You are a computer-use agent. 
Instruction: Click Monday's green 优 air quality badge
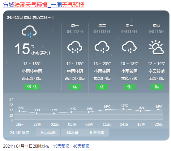pos(75,87)
